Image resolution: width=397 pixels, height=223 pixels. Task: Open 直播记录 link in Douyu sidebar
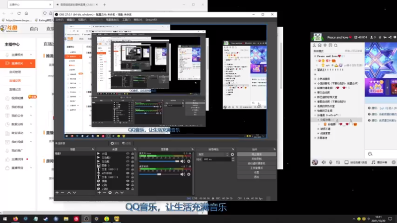[x=15, y=89]
